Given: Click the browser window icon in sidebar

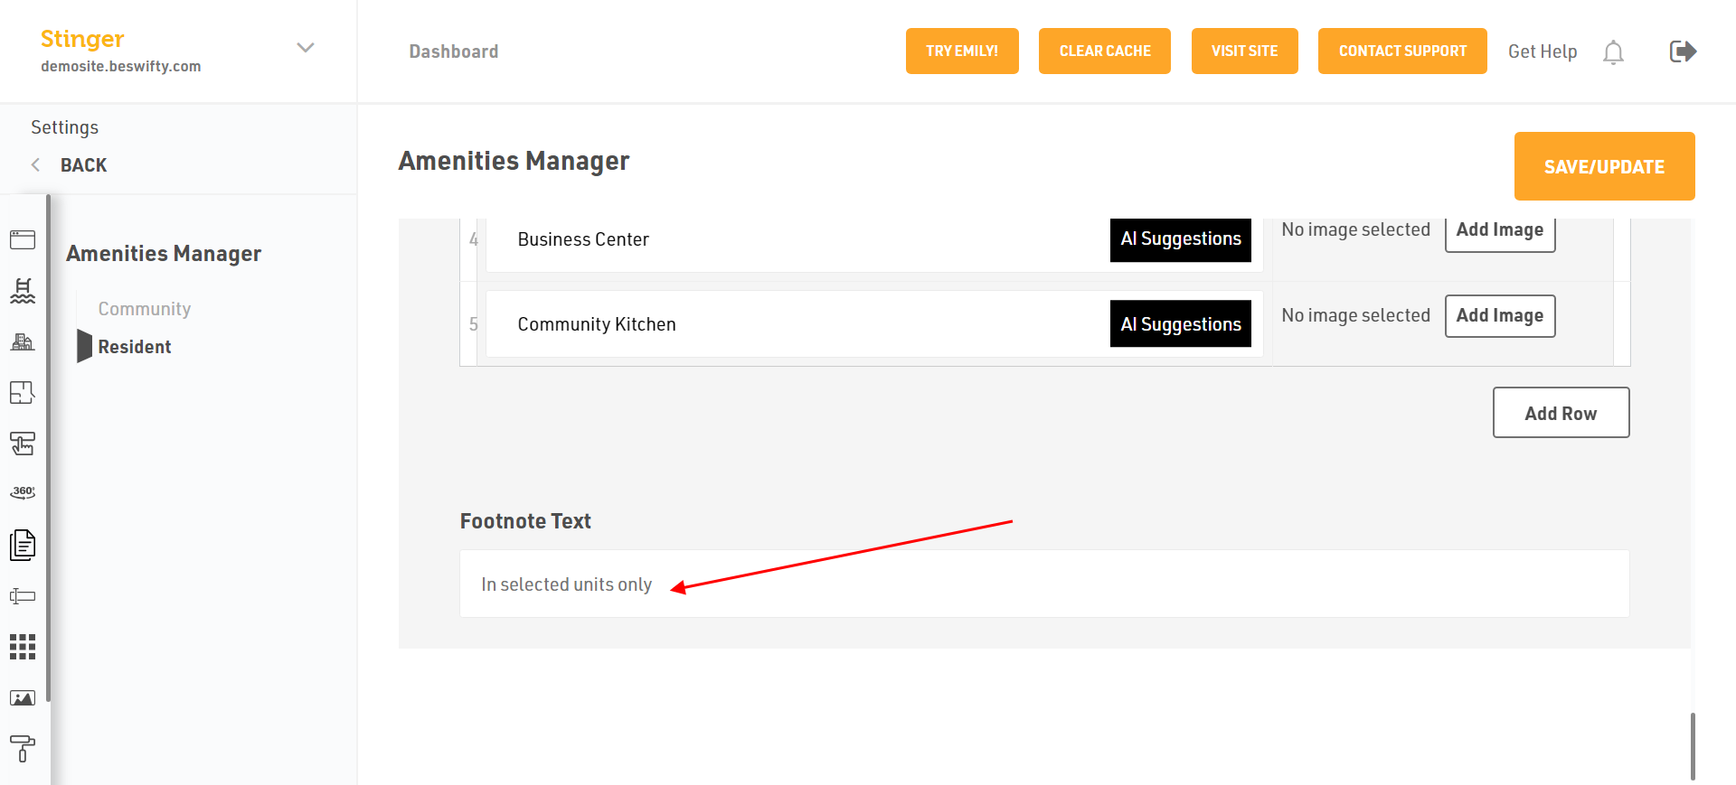Looking at the screenshot, I should [x=23, y=239].
